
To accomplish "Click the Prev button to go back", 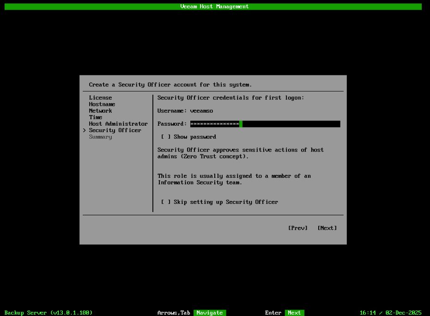I will coord(297,228).
